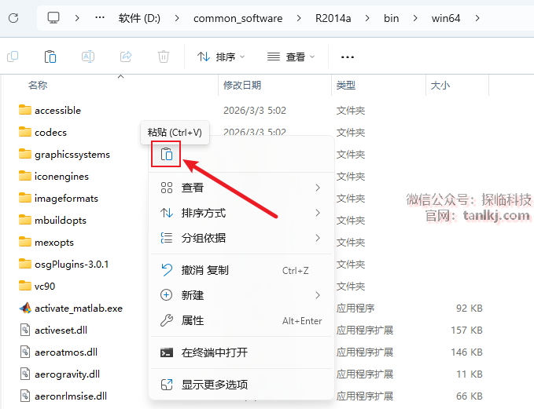Click the 157 KB size cell
The image size is (534, 409).
466,330
